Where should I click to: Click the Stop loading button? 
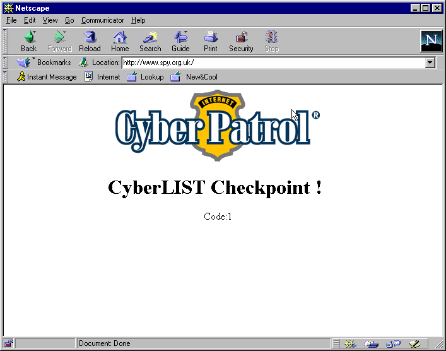[x=271, y=41]
